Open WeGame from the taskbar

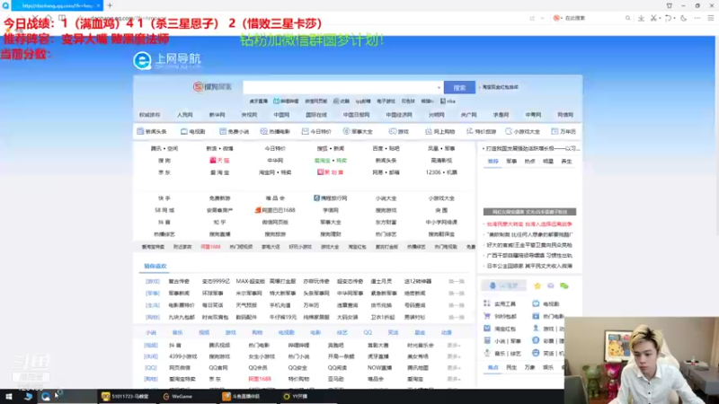pos(178,397)
